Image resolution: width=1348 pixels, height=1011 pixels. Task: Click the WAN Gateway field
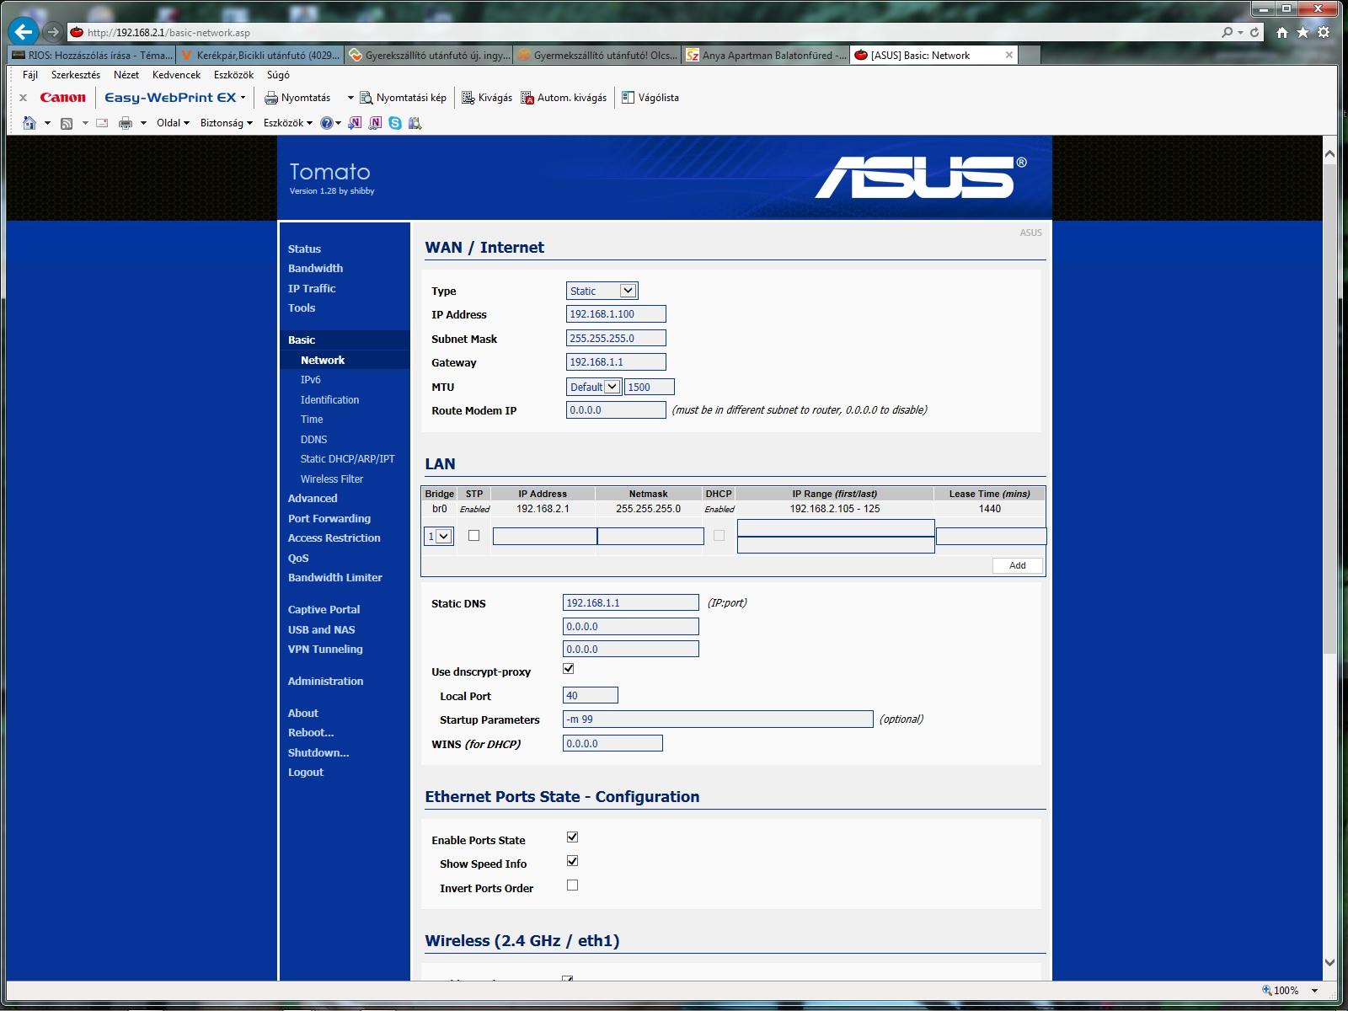pyautogui.click(x=616, y=362)
